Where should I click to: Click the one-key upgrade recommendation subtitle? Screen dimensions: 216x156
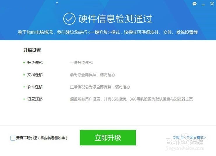[x=108, y=32]
